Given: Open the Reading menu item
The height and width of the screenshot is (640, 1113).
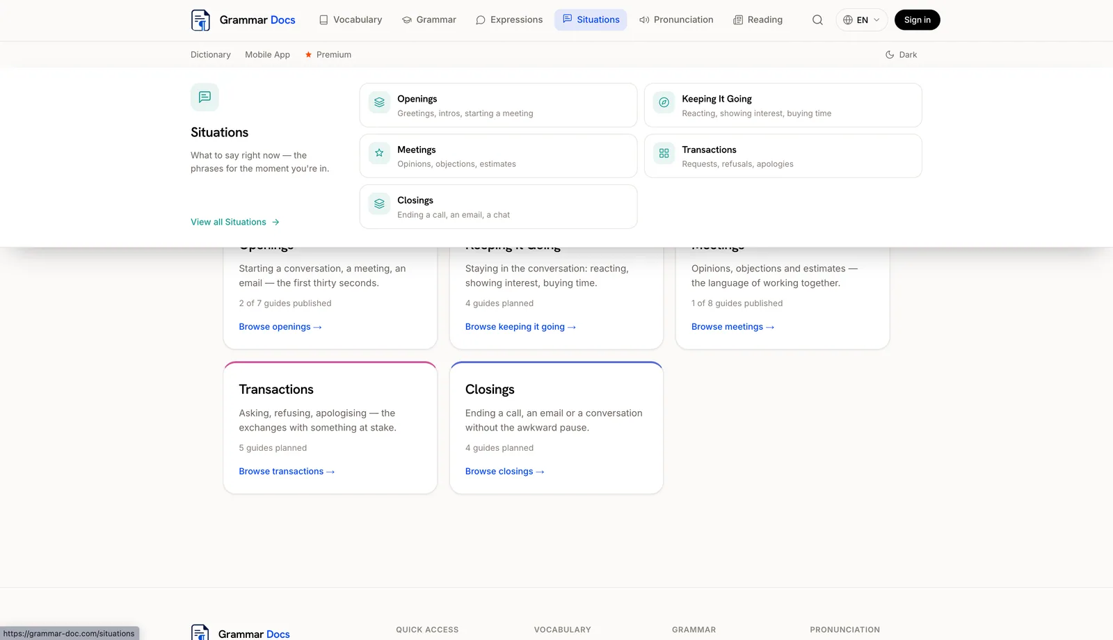Looking at the screenshot, I should point(758,20).
